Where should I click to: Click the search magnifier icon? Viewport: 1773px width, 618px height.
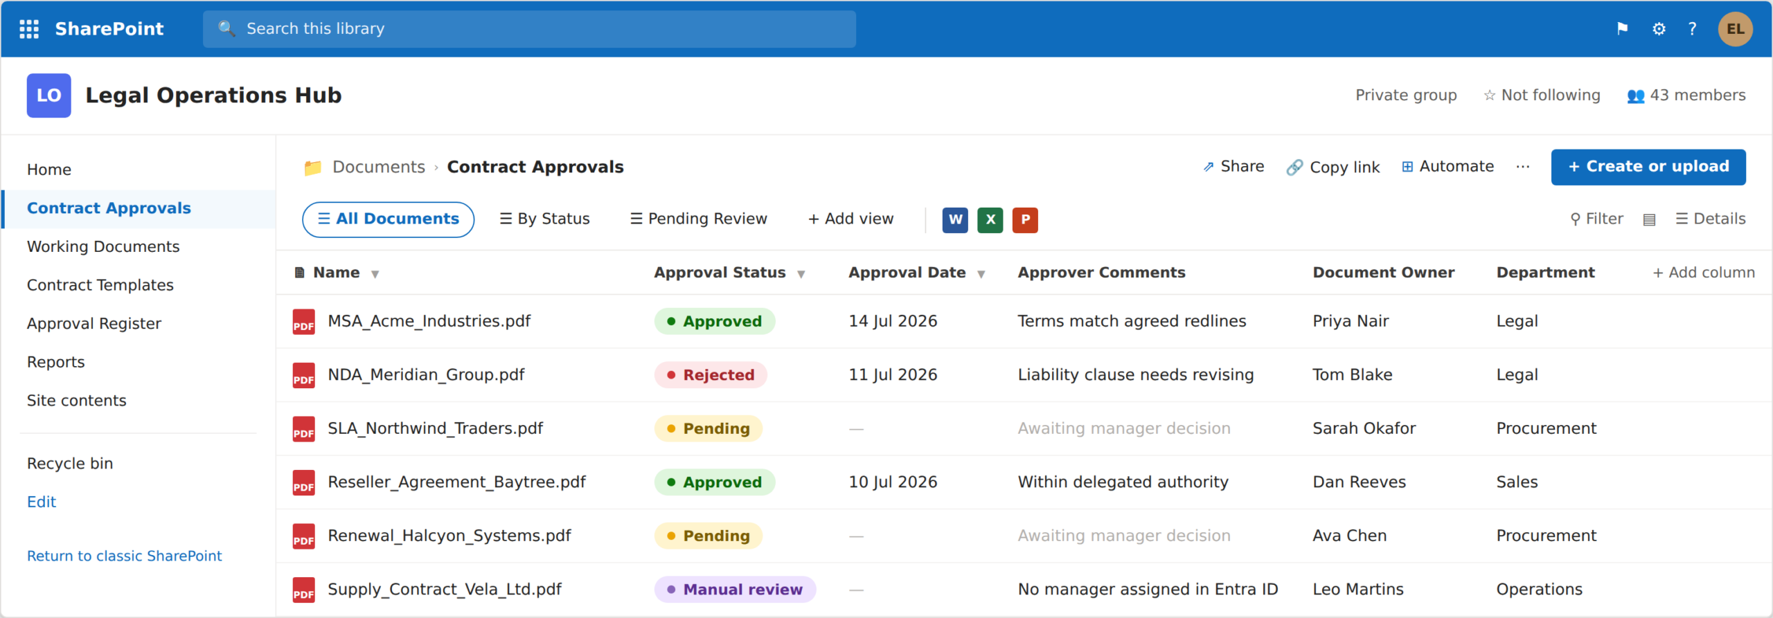[x=226, y=28]
